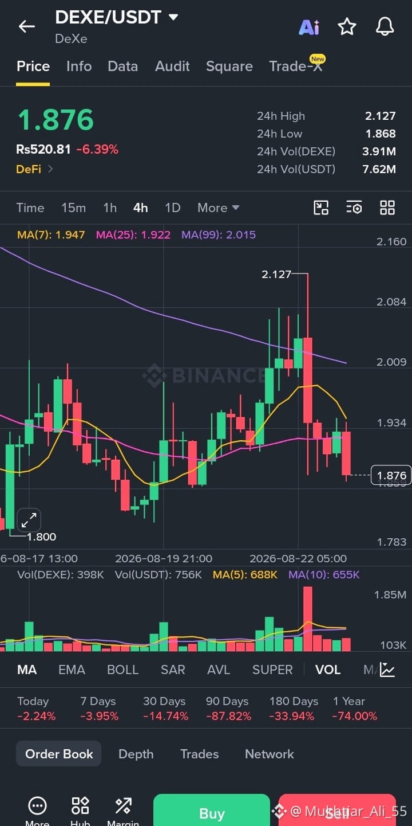Screen dimensions: 412x826
Task: Click the 90 Days -87.82% value
Action: click(x=228, y=716)
